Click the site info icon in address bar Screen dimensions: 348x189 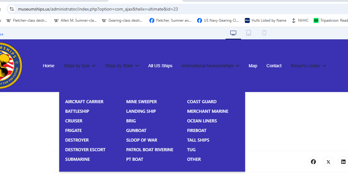12,9
